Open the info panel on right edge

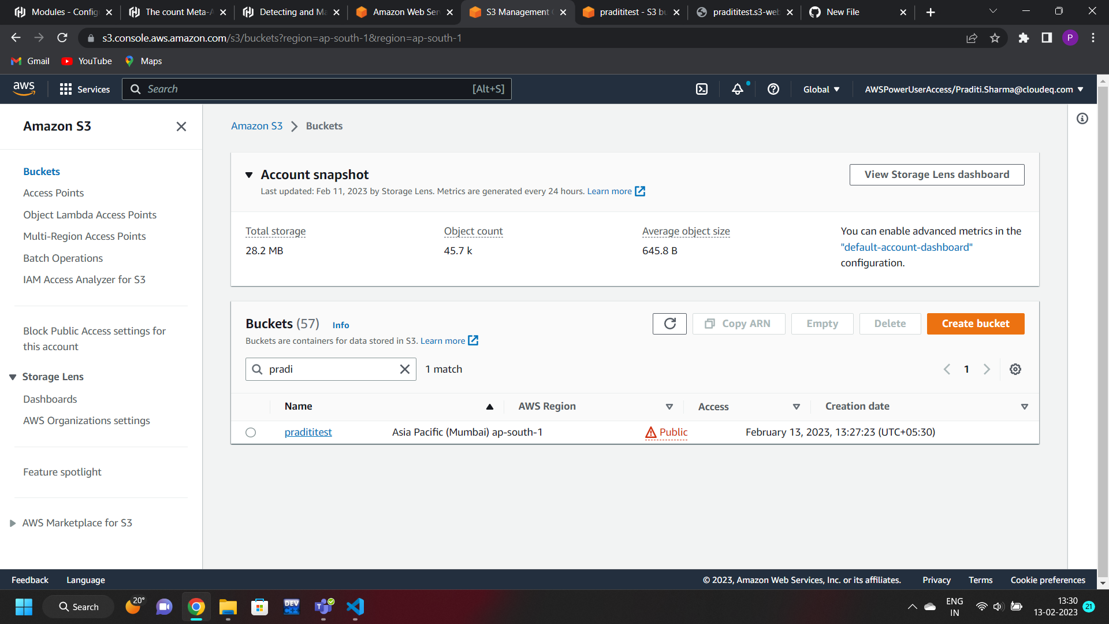click(1082, 118)
